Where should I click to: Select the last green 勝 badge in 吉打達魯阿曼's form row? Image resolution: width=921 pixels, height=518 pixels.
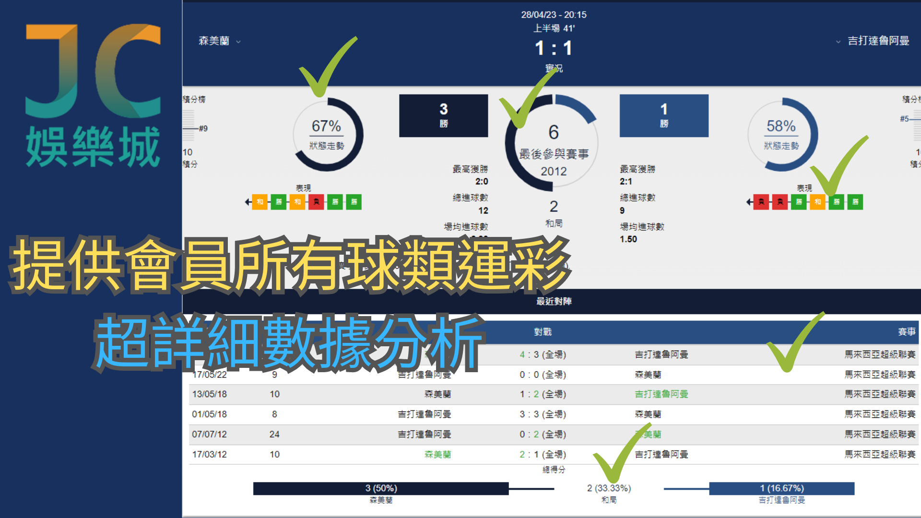pos(855,202)
